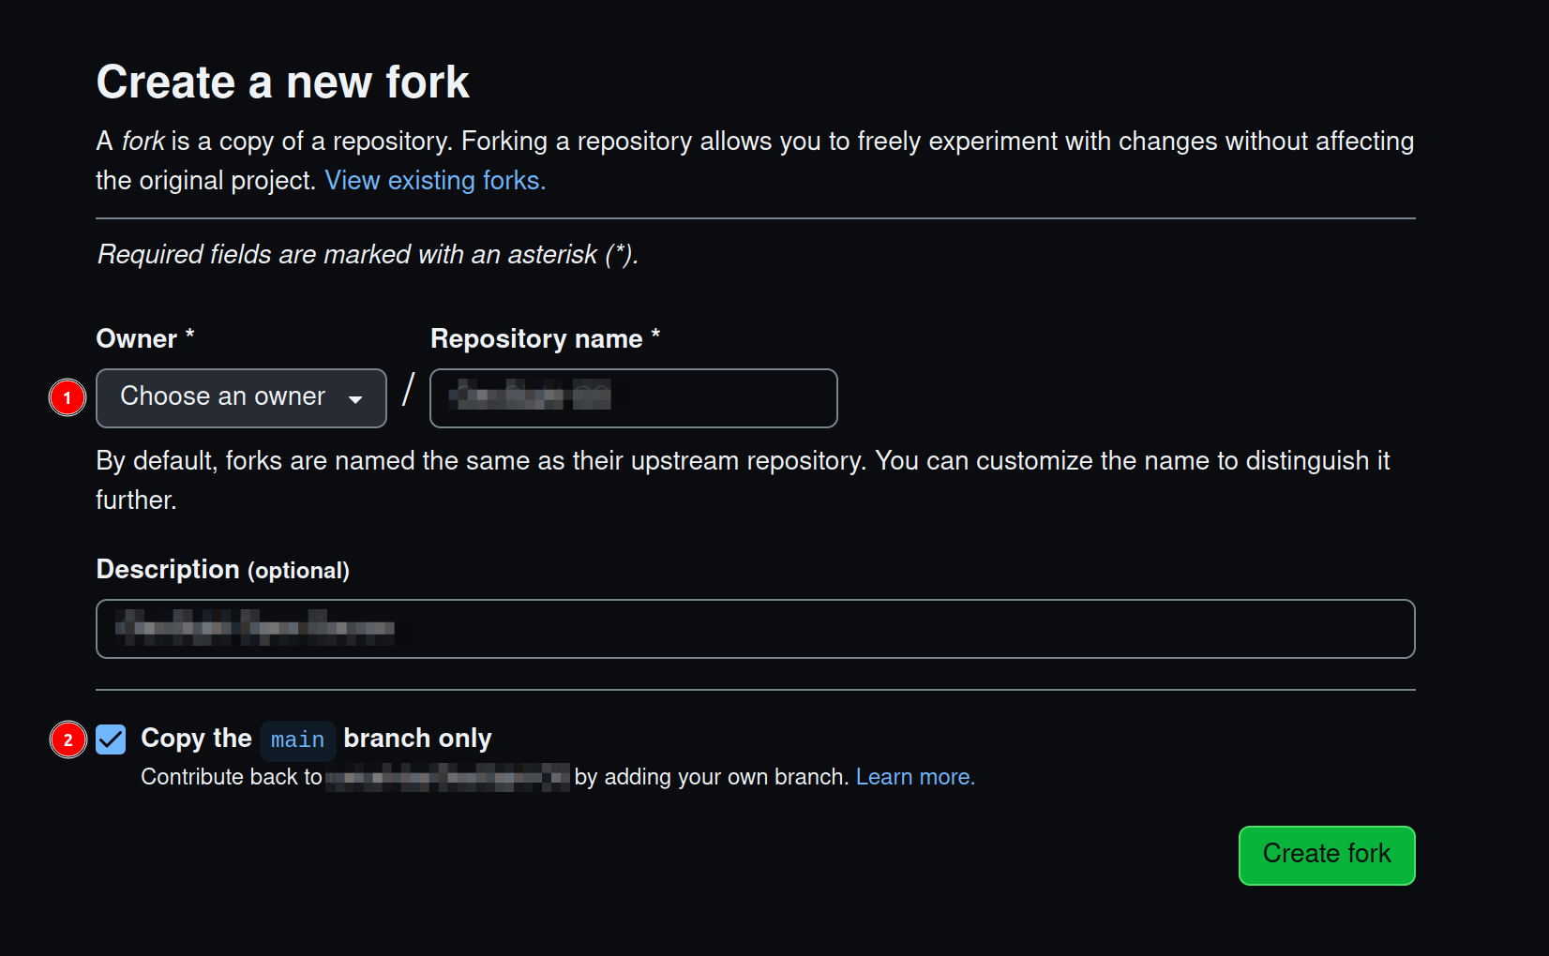Click the Create fork button
This screenshot has width=1549, height=956.
[1327, 855]
